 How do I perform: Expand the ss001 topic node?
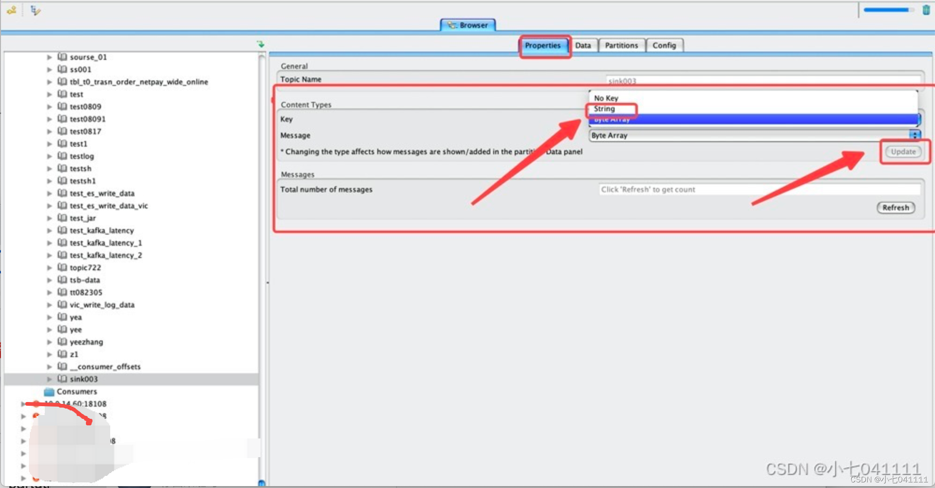50,70
